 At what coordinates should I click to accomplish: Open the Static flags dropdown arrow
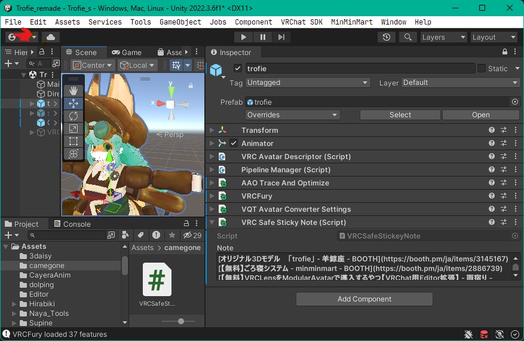point(517,68)
